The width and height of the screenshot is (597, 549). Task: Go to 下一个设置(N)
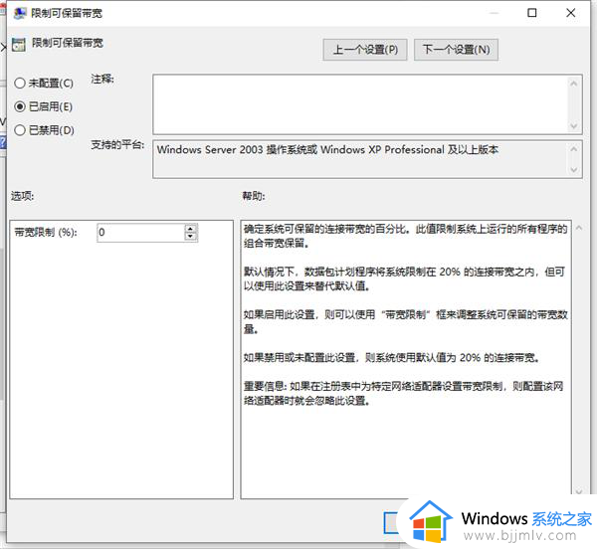pos(456,49)
